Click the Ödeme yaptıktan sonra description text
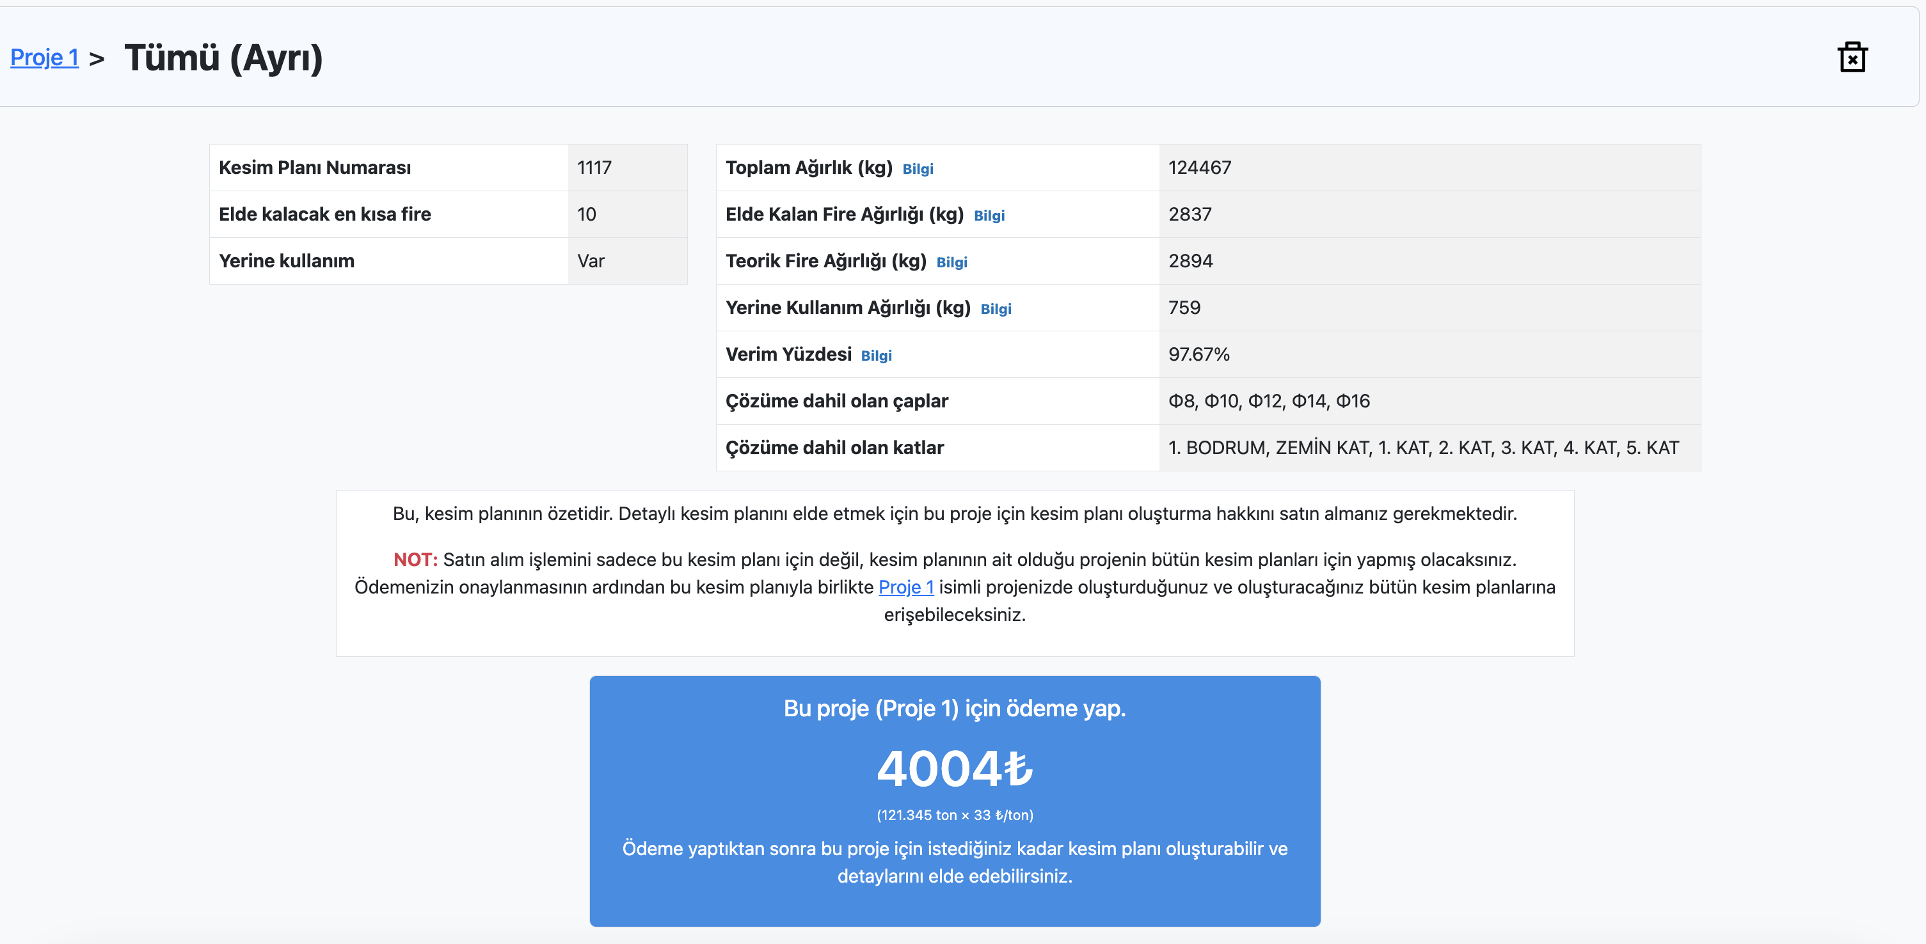The width and height of the screenshot is (1926, 944). coord(955,863)
